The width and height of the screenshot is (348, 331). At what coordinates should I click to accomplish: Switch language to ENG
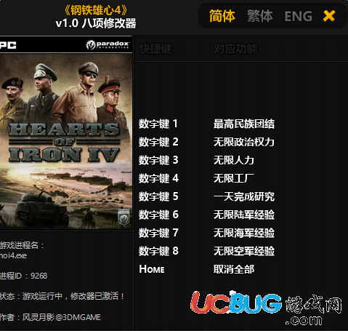(298, 17)
